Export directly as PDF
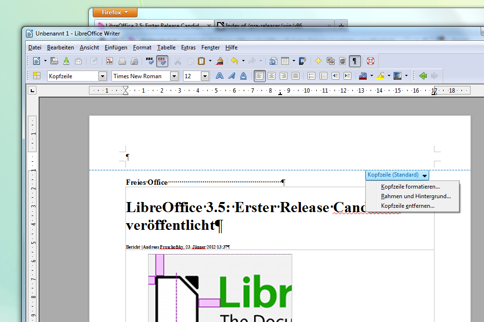Viewport: 484px width, 322px height. 110,61
